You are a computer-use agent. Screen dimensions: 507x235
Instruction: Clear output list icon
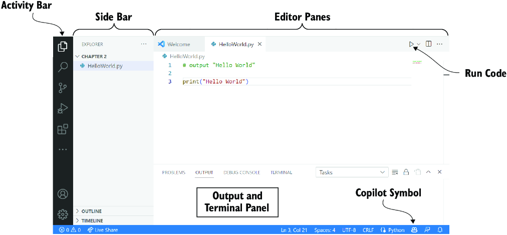pyautogui.click(x=395, y=172)
